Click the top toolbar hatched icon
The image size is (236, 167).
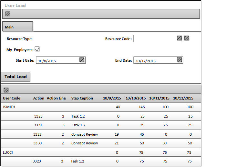(8, 14)
